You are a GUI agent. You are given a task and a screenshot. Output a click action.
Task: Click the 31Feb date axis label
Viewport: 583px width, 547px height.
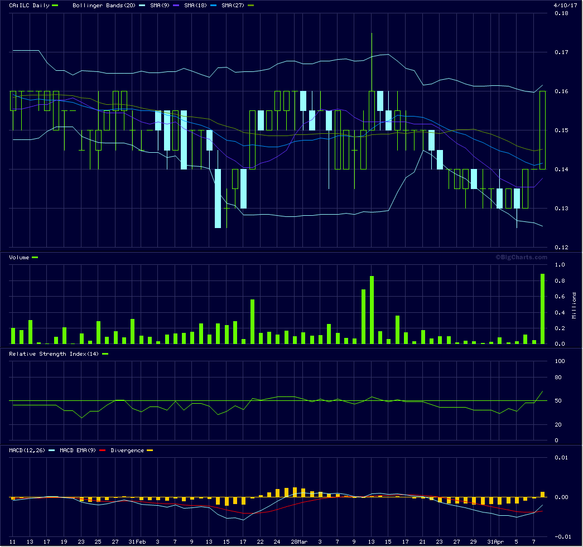point(137,541)
